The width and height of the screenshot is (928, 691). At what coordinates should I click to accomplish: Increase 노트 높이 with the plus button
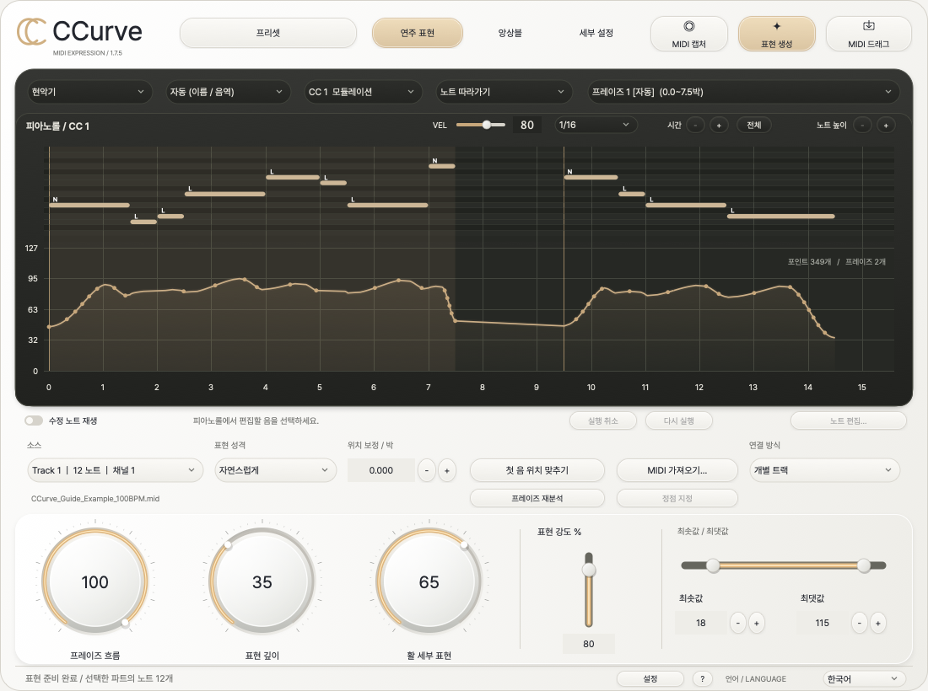click(886, 126)
